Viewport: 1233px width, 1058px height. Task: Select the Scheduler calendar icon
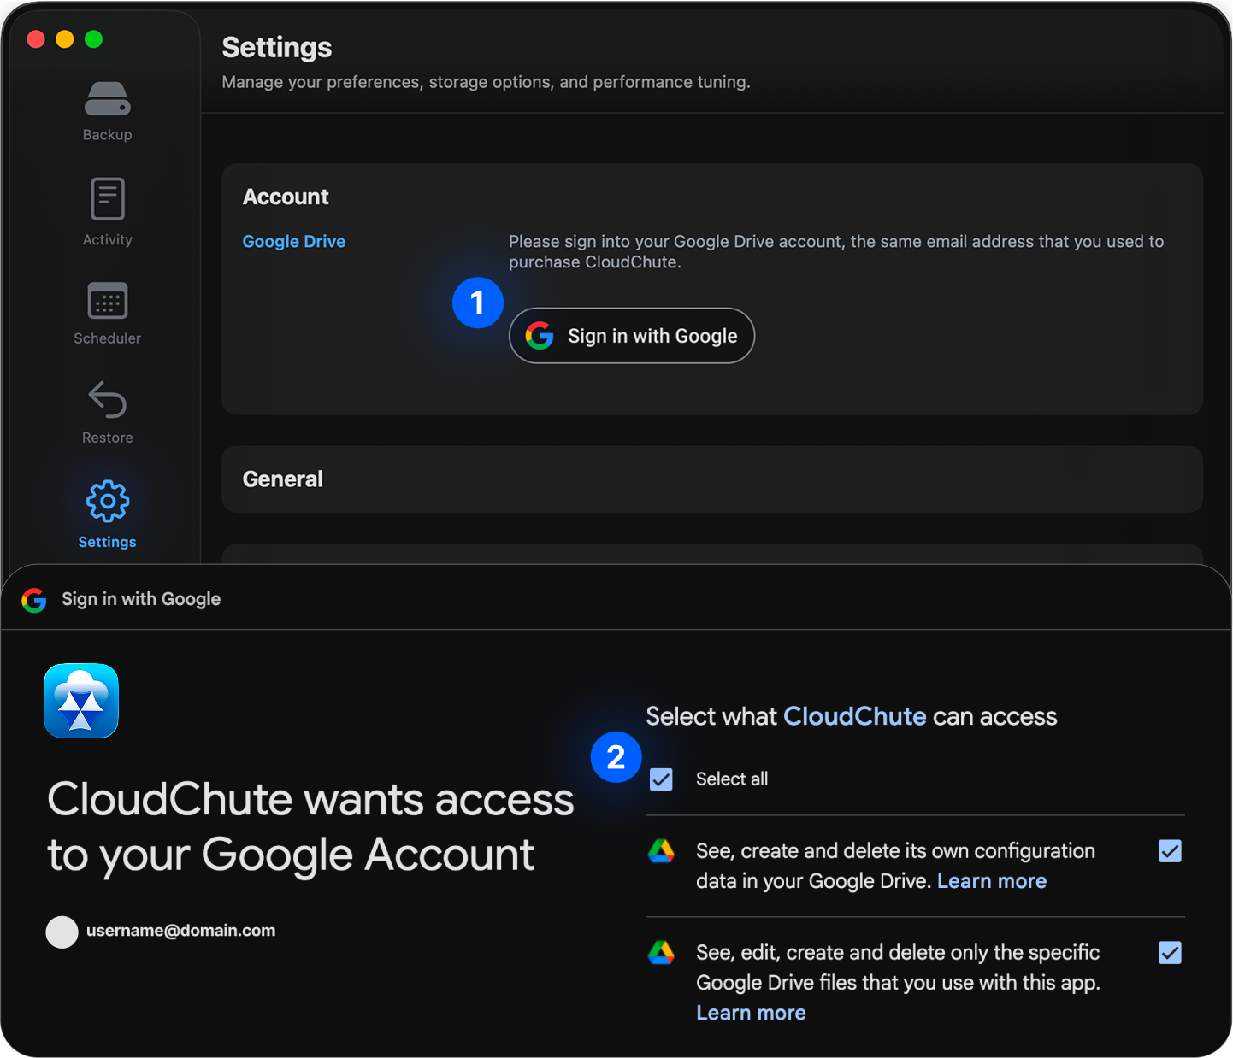pyautogui.click(x=107, y=301)
